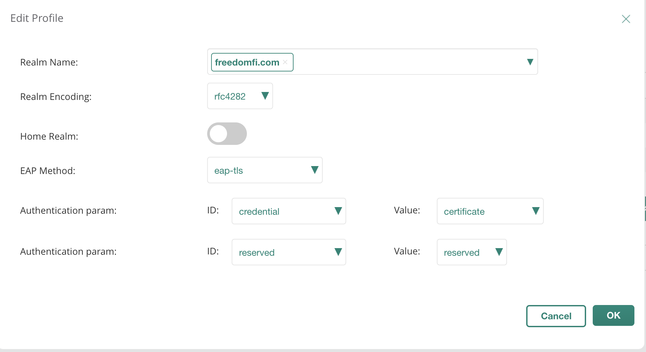The width and height of the screenshot is (646, 352).
Task: Click the Cancel button
Action: [556, 316]
